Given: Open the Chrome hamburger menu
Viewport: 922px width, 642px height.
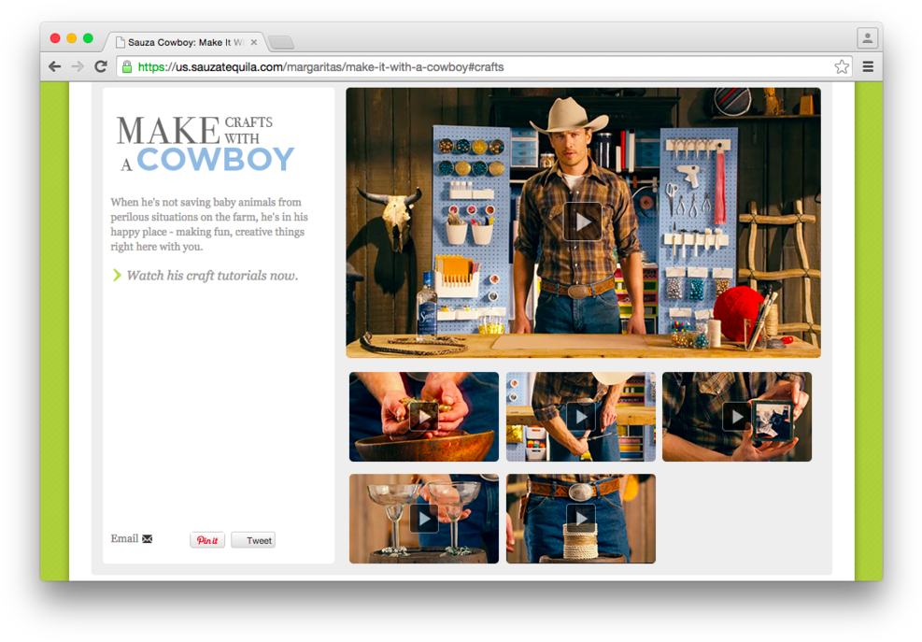Looking at the screenshot, I should click(868, 66).
